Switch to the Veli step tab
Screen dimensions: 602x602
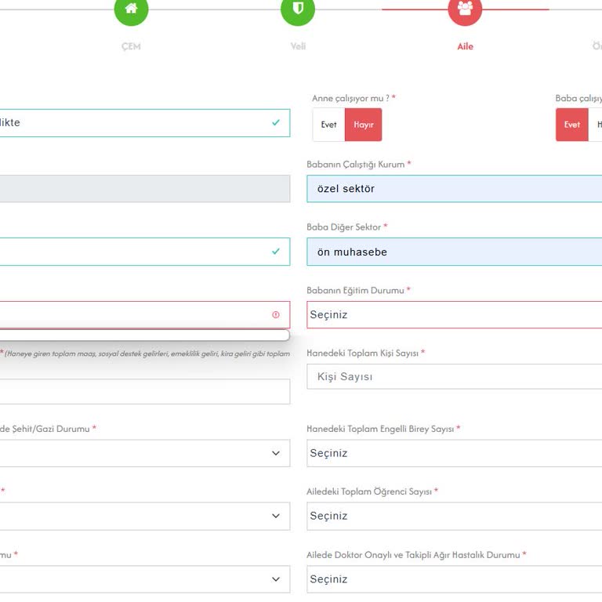(x=298, y=46)
